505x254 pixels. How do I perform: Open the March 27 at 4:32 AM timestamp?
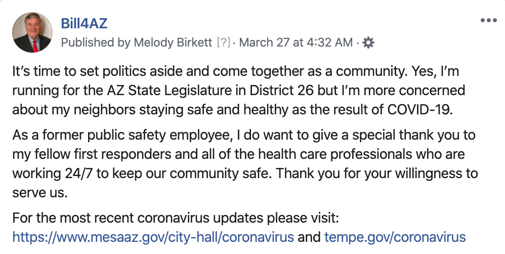tap(296, 42)
